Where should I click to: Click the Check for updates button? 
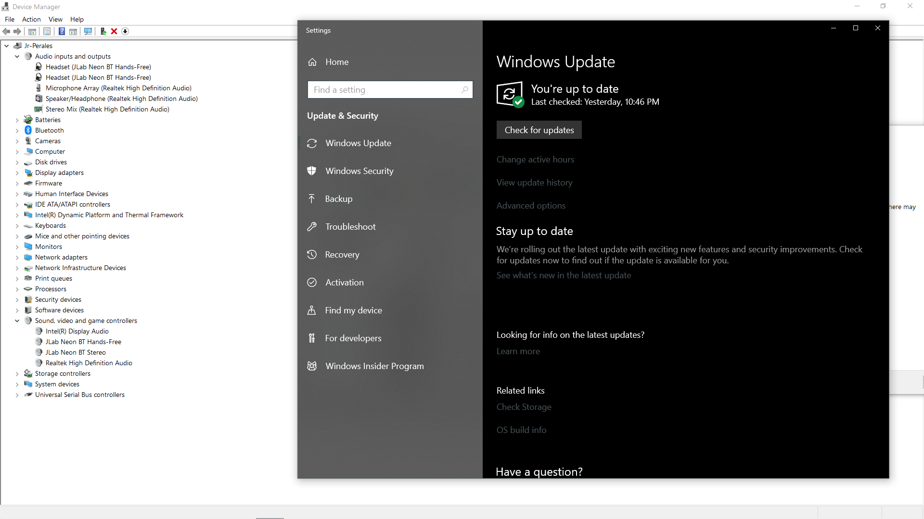tap(539, 130)
